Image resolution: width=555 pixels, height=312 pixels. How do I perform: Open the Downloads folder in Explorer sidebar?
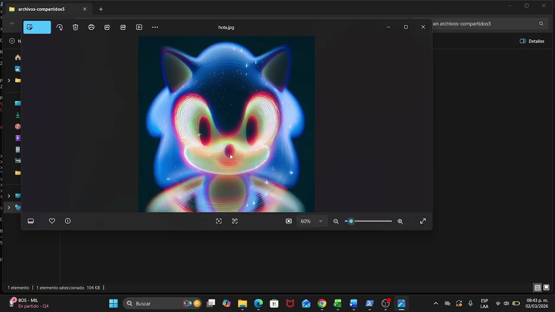click(x=18, y=115)
